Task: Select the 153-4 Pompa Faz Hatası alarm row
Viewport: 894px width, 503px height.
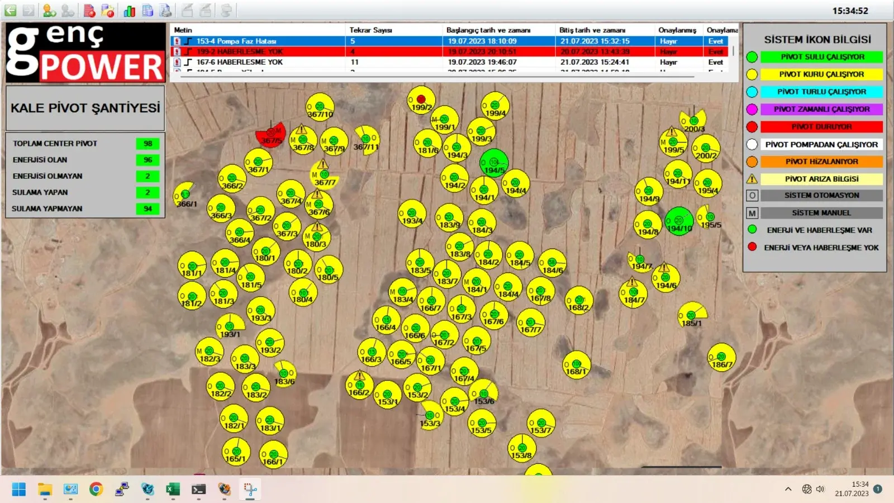Action: 257,41
